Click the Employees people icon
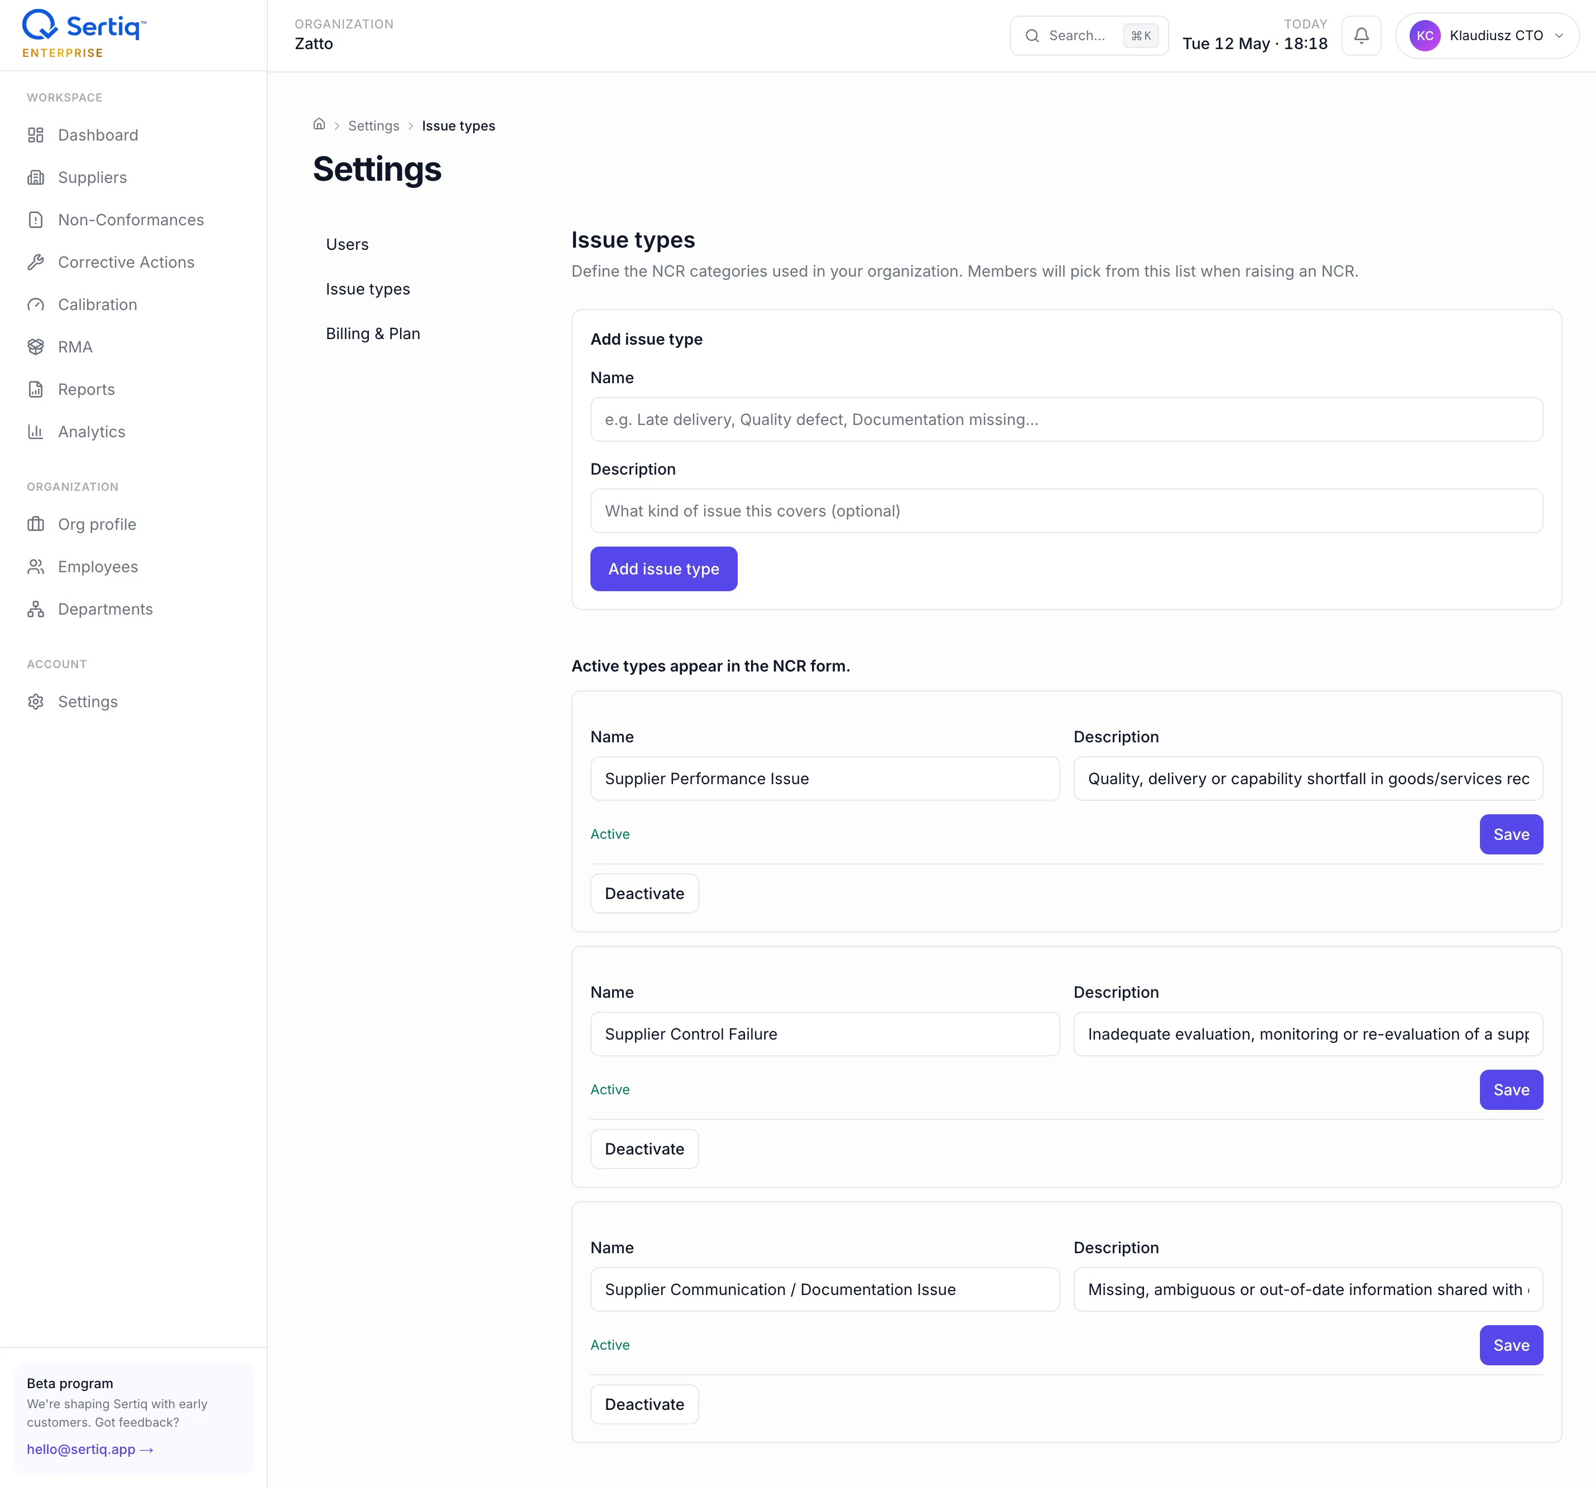Screen dimensions: 1596x1488 [35, 567]
